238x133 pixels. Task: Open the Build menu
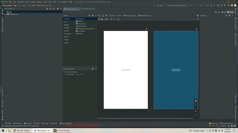tap(45, 2)
